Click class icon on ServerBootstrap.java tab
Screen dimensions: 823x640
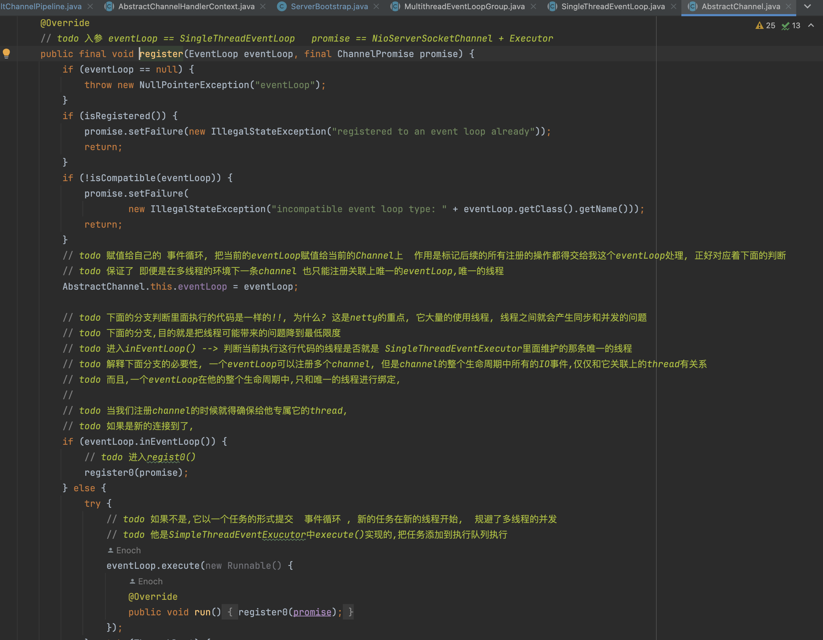click(281, 6)
